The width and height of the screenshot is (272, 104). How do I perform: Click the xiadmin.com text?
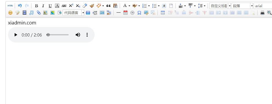click(x=22, y=23)
